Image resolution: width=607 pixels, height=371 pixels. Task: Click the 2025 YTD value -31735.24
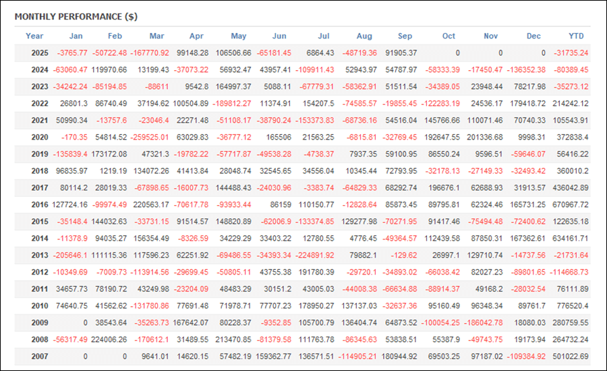pyautogui.click(x=569, y=53)
